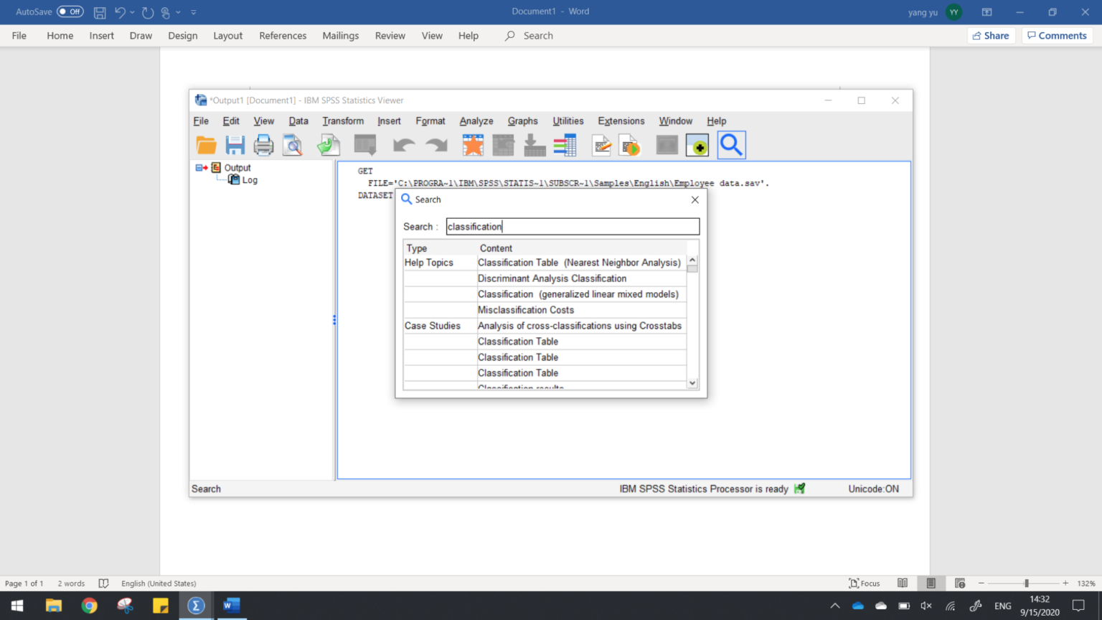The height and width of the screenshot is (620, 1102).
Task: Click the Go to Data star icon
Action: (x=473, y=144)
